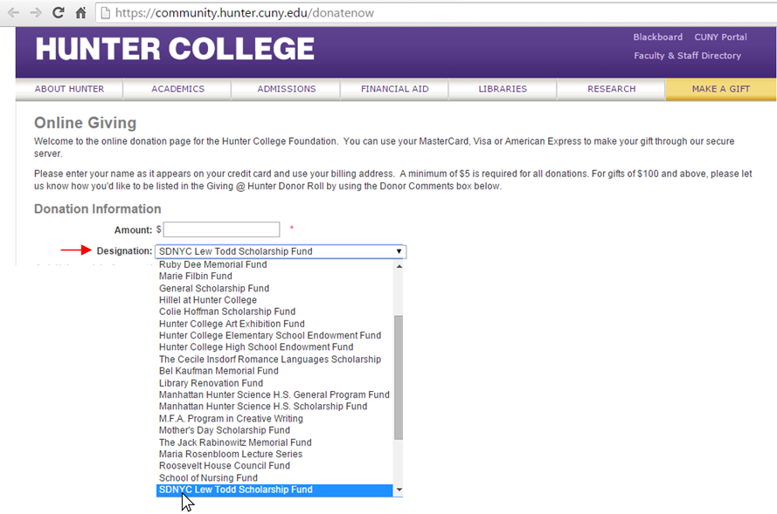This screenshot has height=514, width=777.
Task: Open the browser home page icon
Action: tap(80, 12)
